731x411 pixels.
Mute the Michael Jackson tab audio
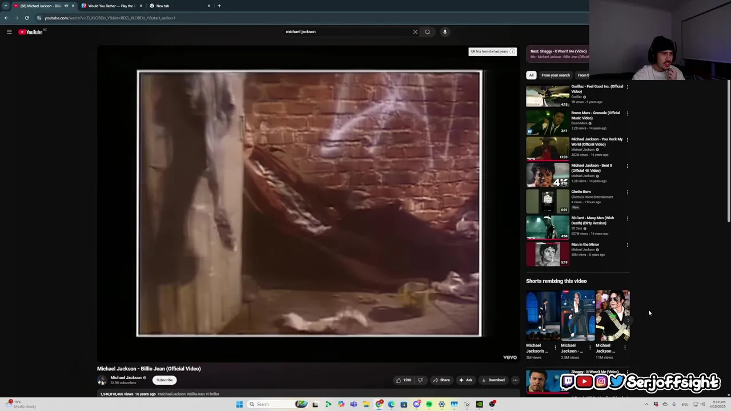66,6
